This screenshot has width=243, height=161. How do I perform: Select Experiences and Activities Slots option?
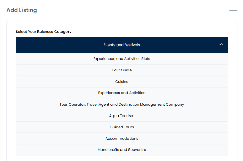coord(122,59)
